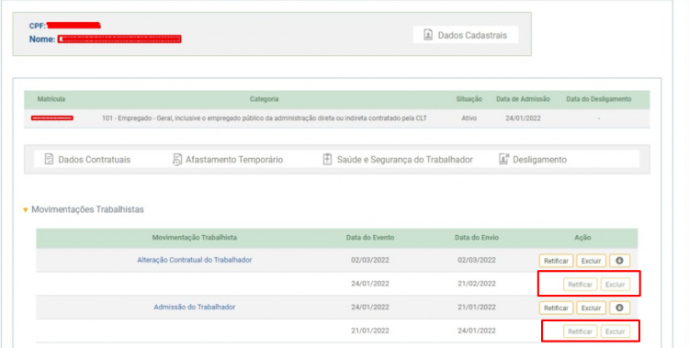The image size is (689, 348).
Task: Open the Dados Contratuais tab
Action: (x=88, y=160)
